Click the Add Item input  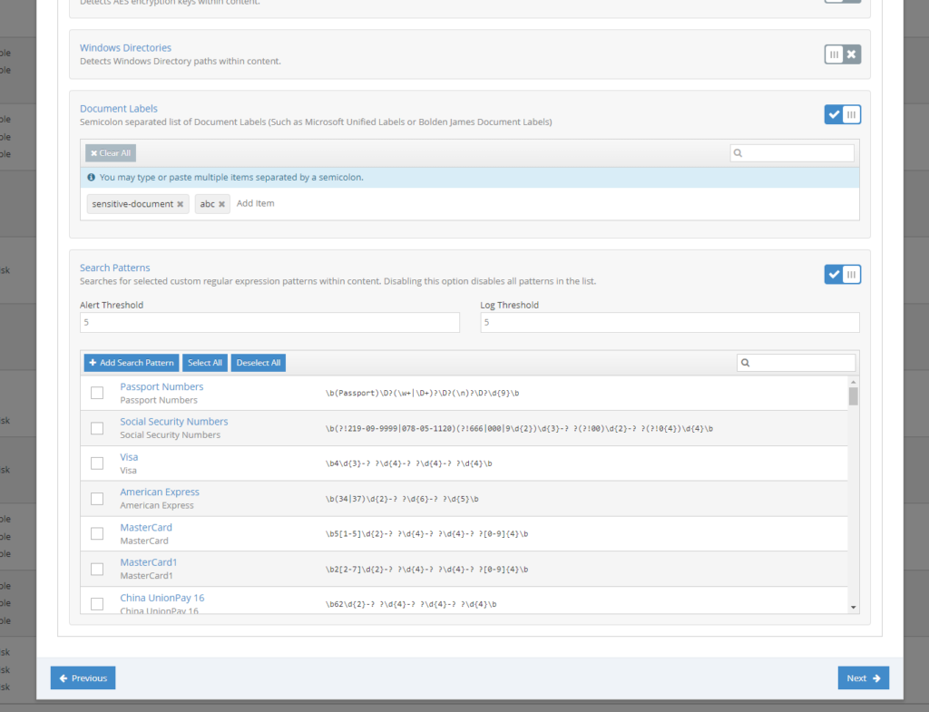[255, 203]
